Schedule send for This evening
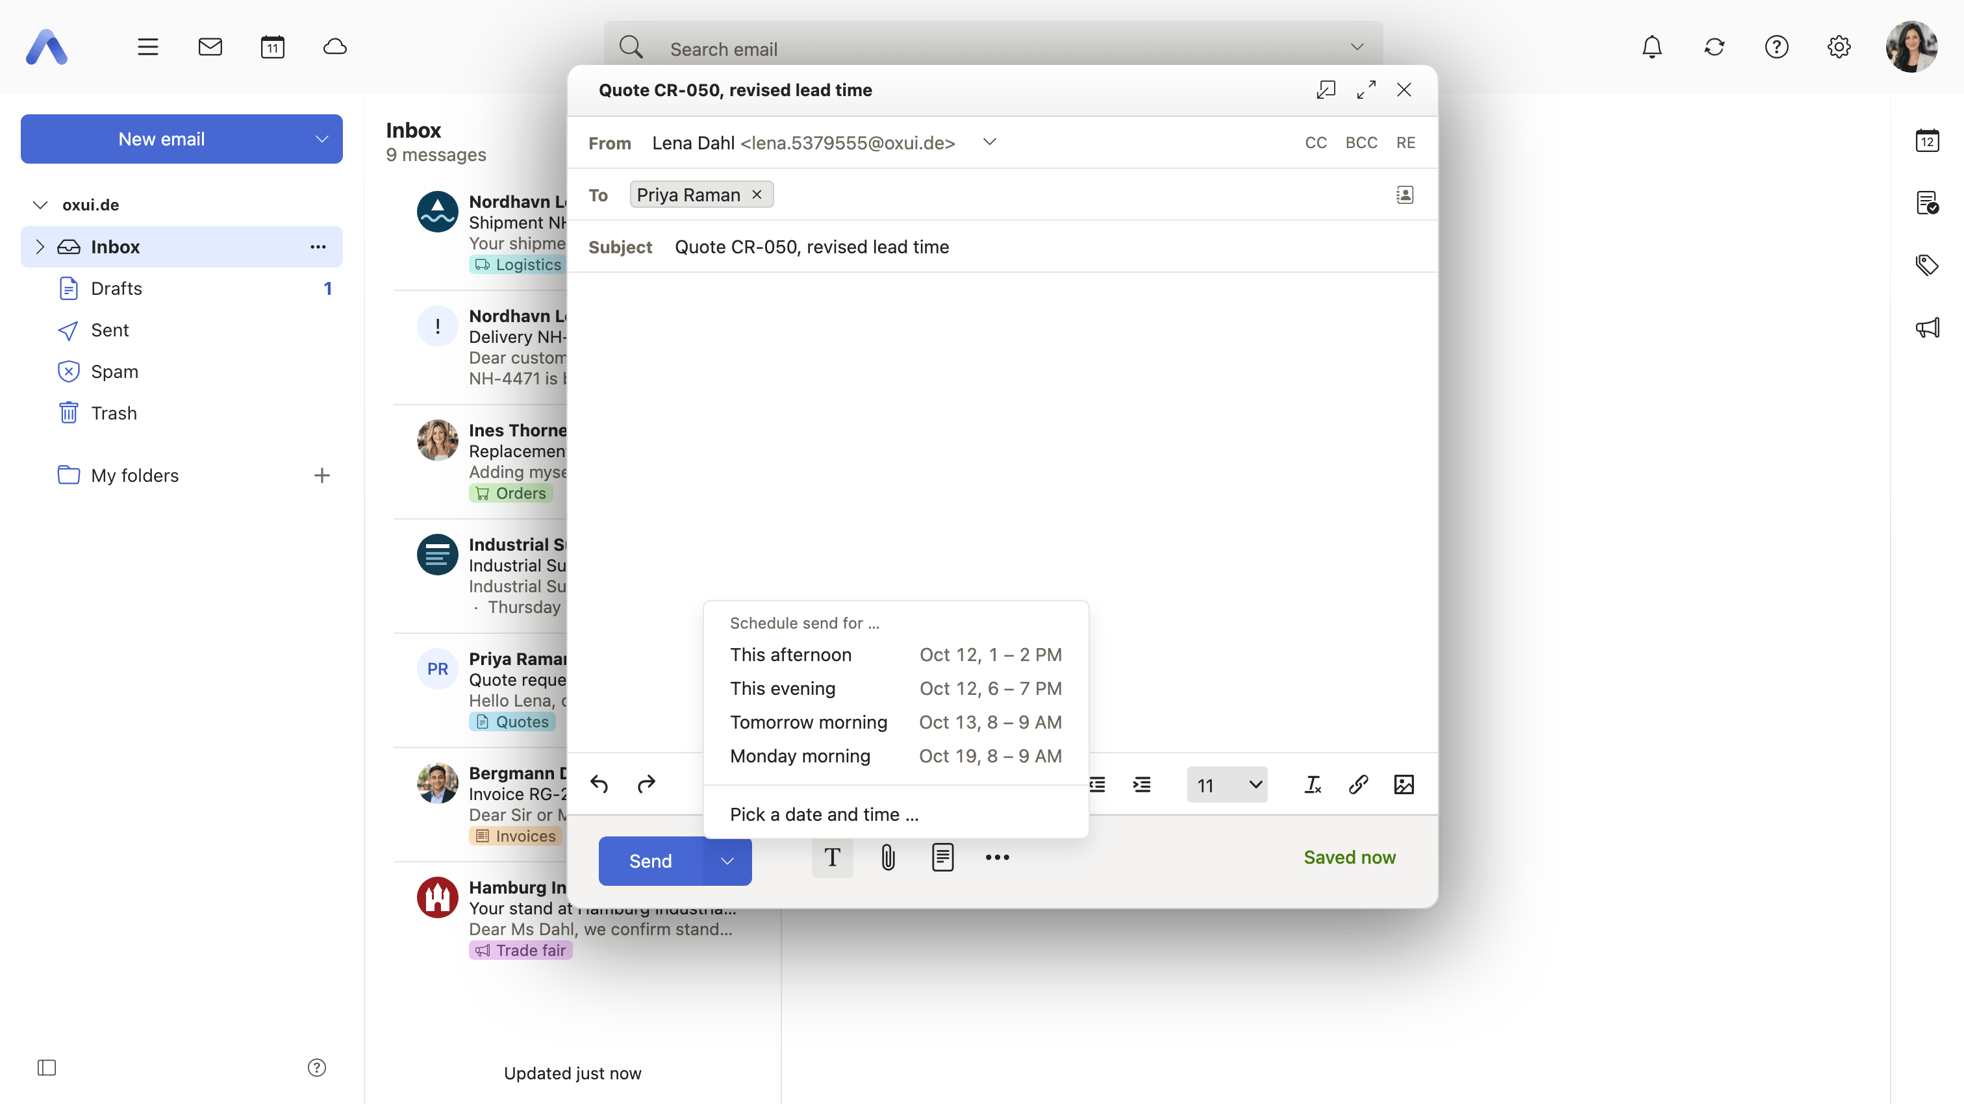 pyautogui.click(x=896, y=688)
